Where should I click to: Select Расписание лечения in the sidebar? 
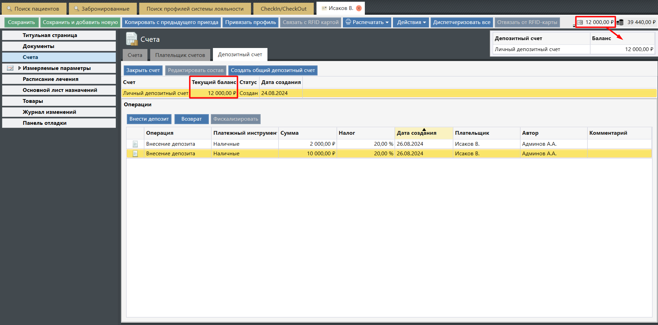click(50, 79)
